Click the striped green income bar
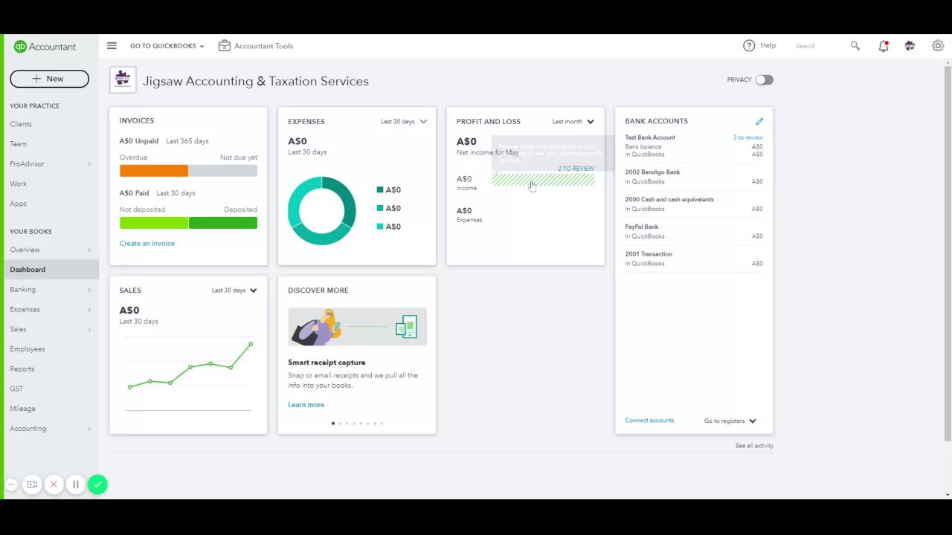The height and width of the screenshot is (535, 952). 543,180
